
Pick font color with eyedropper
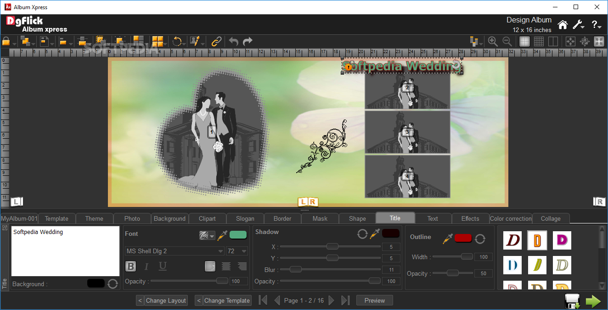click(222, 235)
